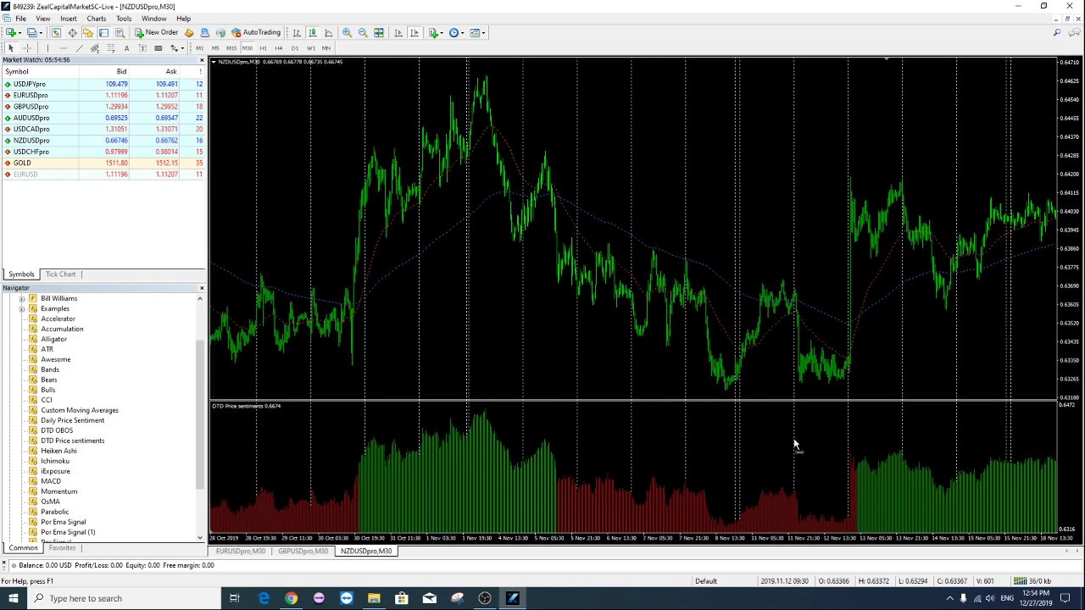Open the Windows Start menu

[x=13, y=598]
